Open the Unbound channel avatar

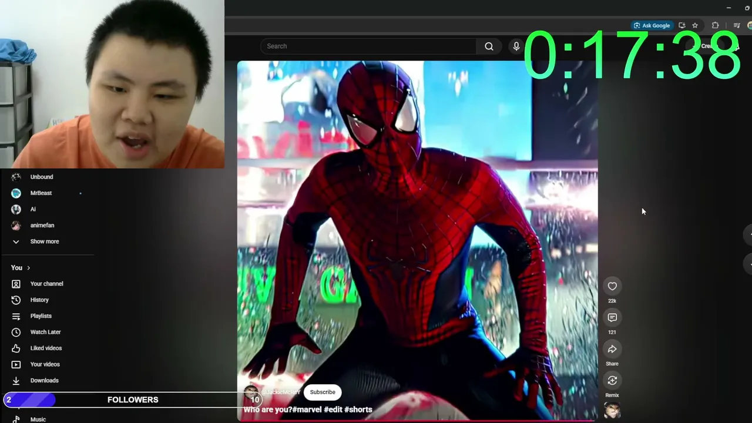[16, 177]
